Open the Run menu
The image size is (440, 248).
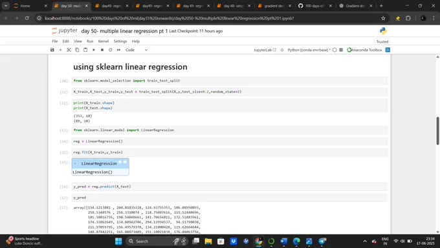tap(90, 41)
